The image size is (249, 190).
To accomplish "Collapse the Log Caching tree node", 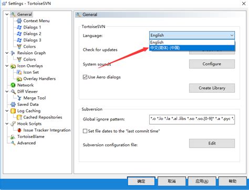I will 7,111.
